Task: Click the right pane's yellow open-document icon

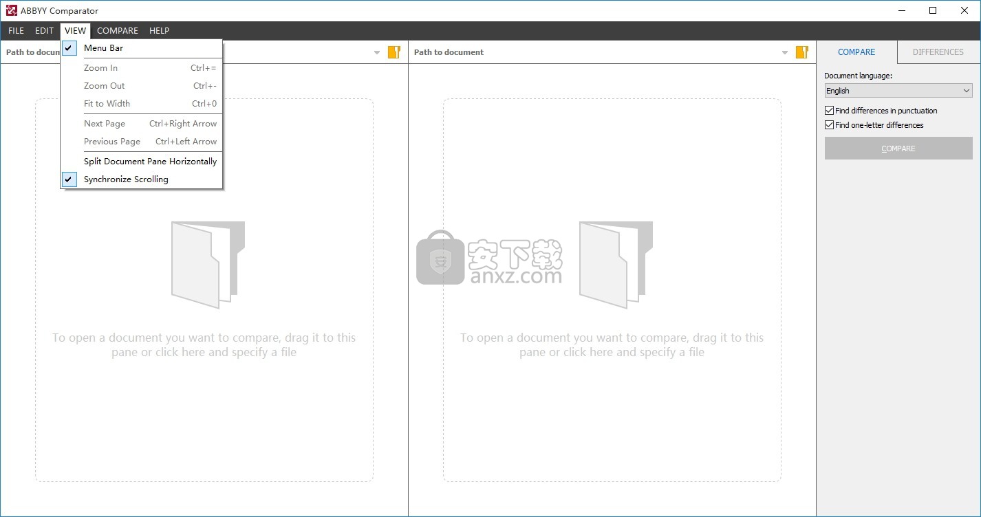Action: [x=801, y=52]
